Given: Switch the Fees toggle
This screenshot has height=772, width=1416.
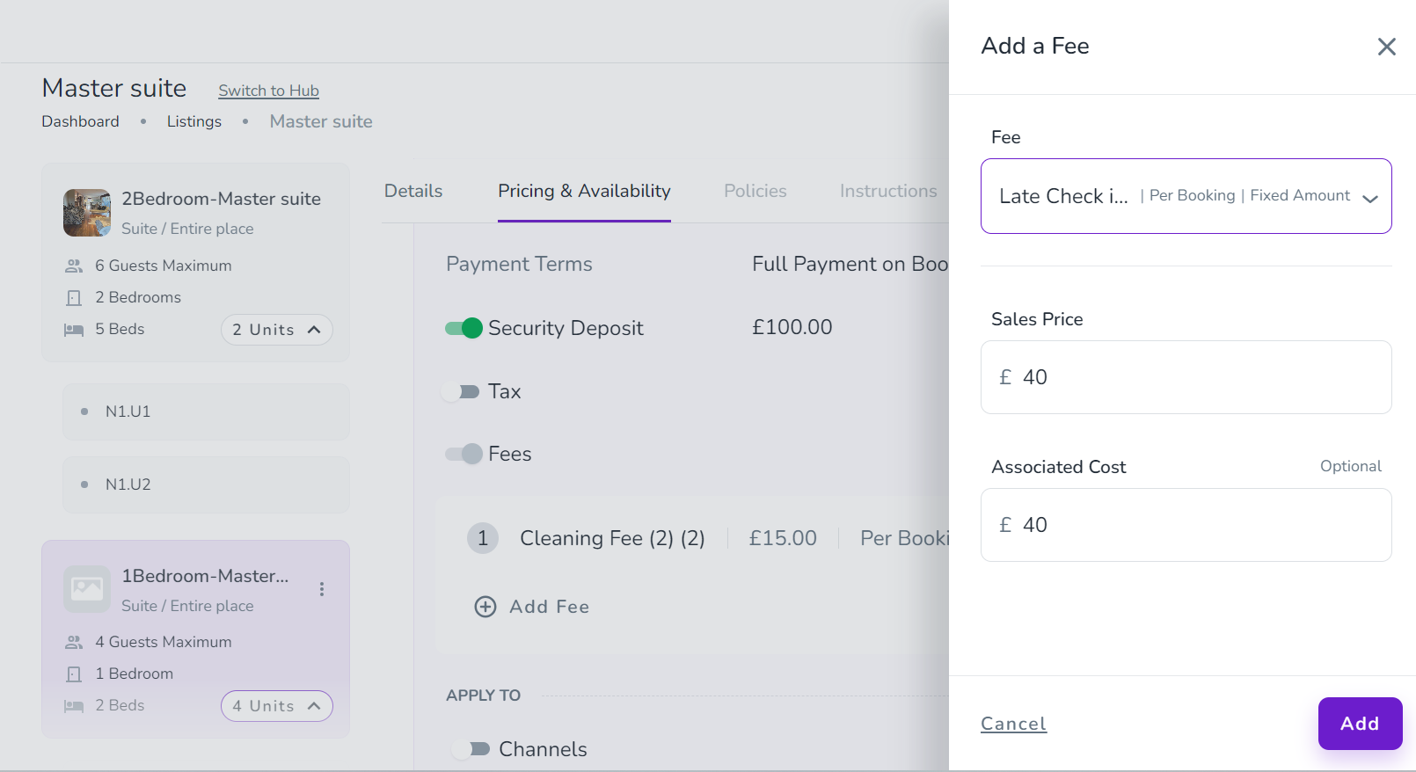Looking at the screenshot, I should [x=463, y=454].
